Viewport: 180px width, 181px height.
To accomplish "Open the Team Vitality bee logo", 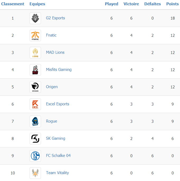I will [35, 173].
